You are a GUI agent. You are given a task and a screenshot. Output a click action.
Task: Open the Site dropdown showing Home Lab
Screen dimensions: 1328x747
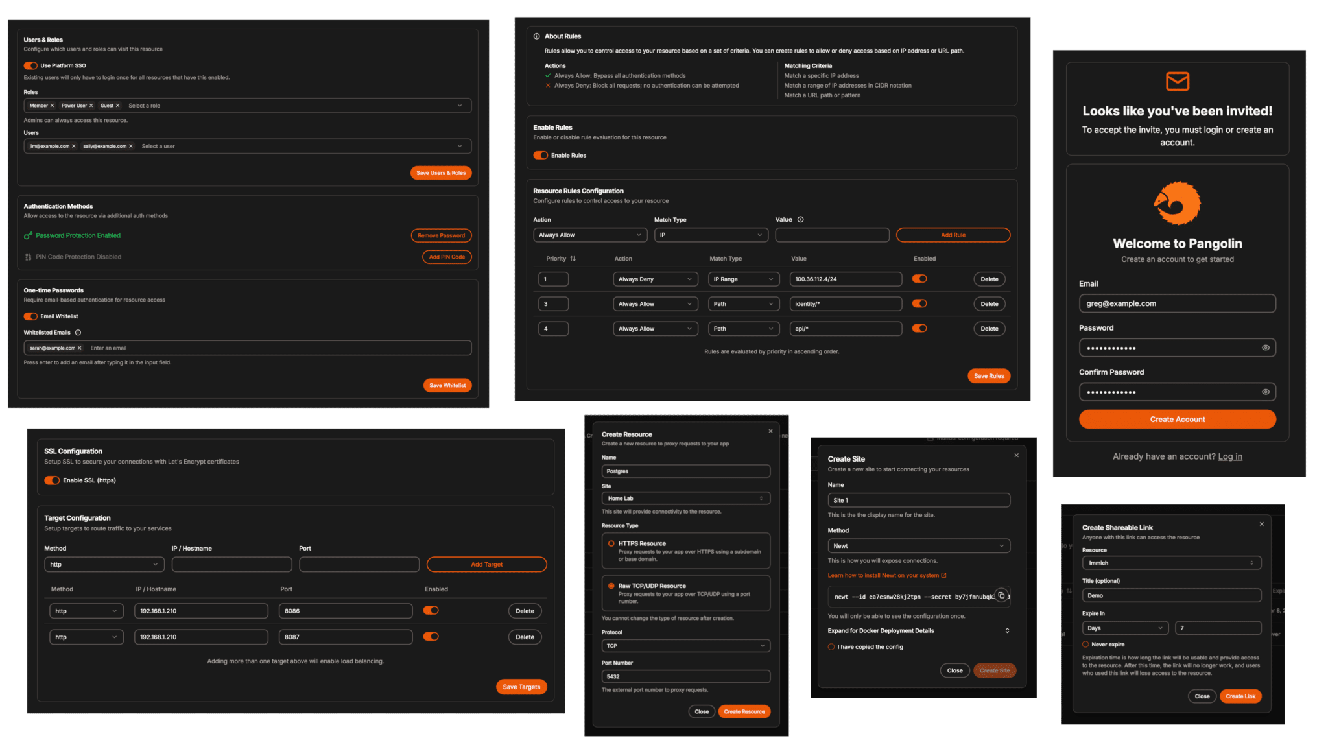685,498
